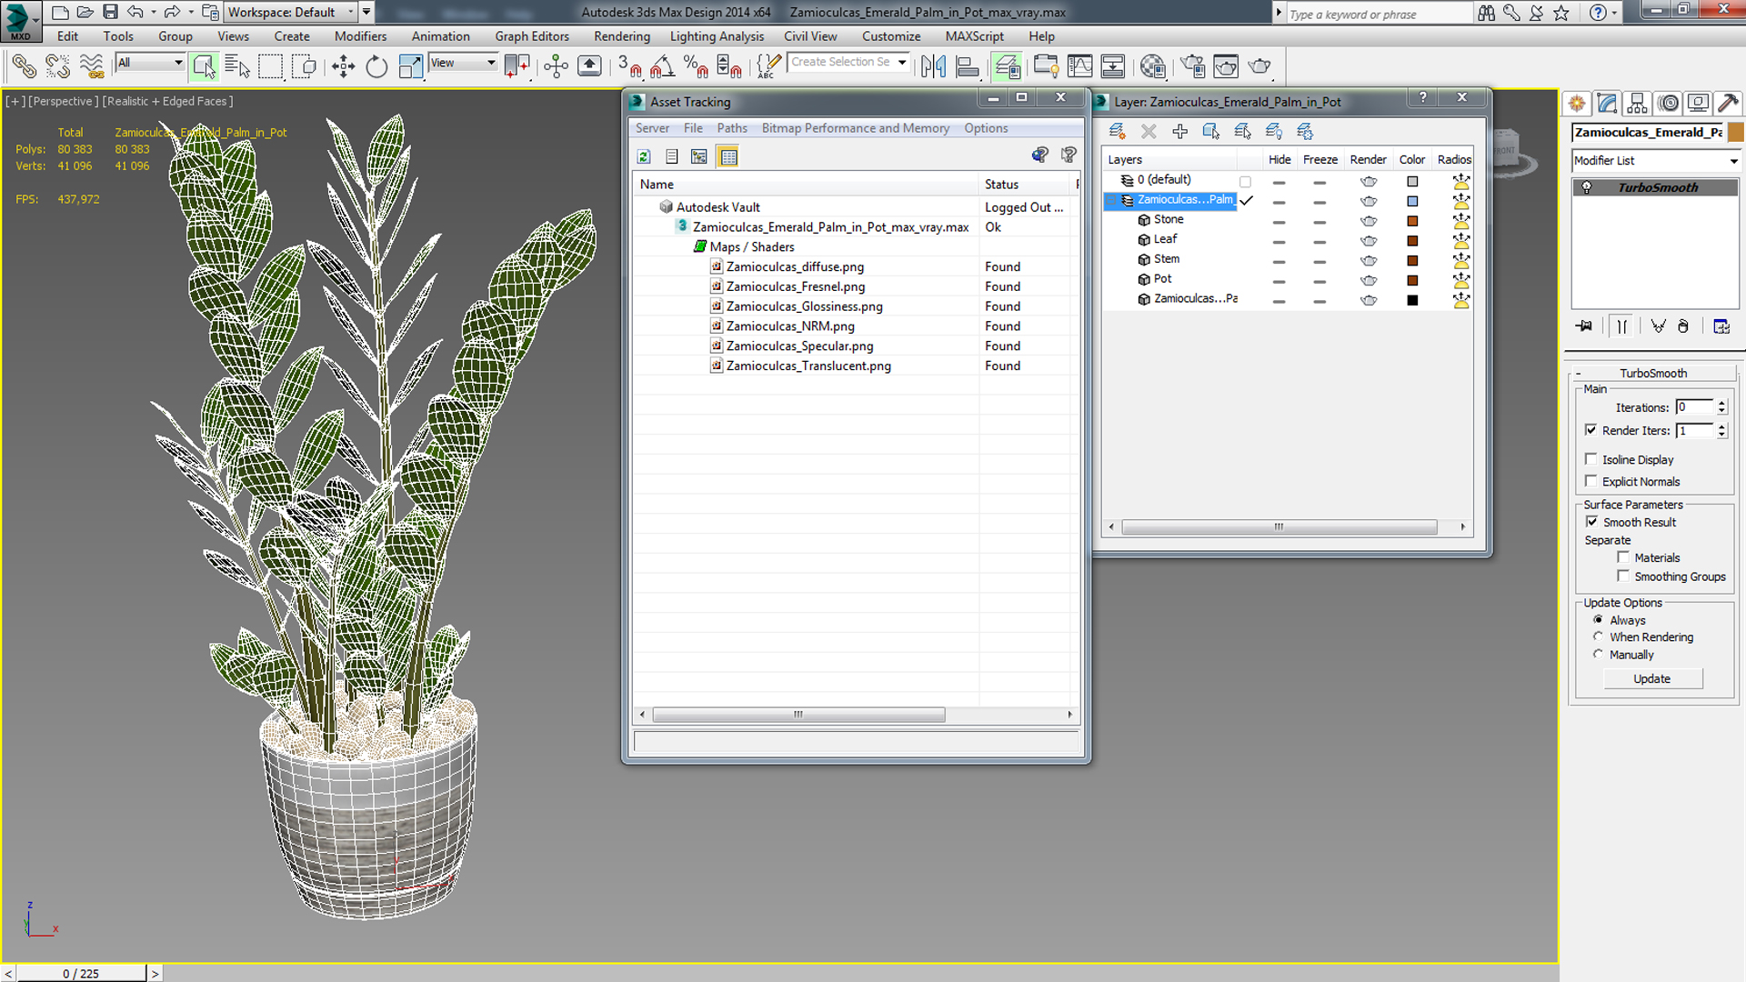This screenshot has height=982, width=1746.
Task: Select the Zamioculcas_diffuse.png asset entry
Action: pyautogui.click(x=795, y=266)
